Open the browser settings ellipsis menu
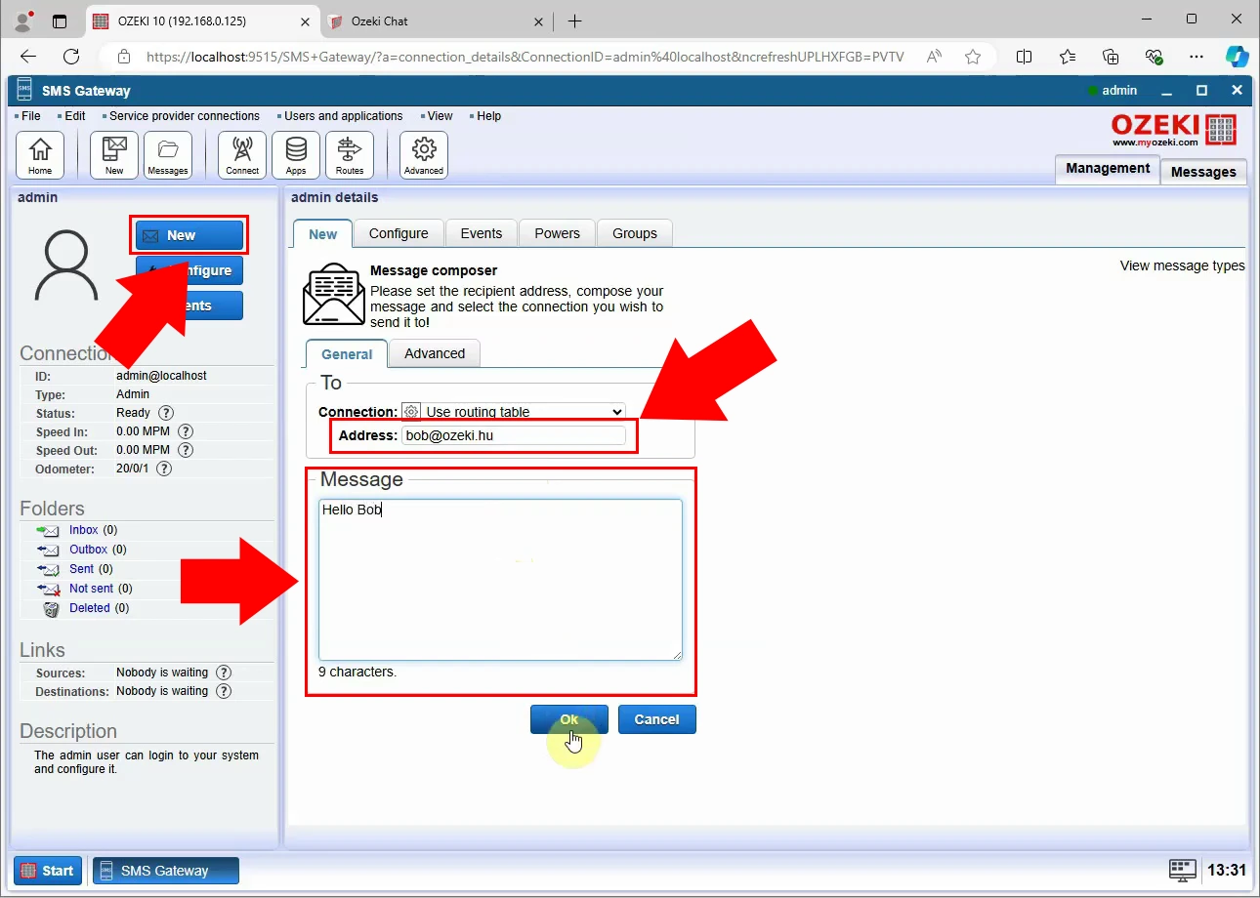The image size is (1260, 898). [1197, 57]
